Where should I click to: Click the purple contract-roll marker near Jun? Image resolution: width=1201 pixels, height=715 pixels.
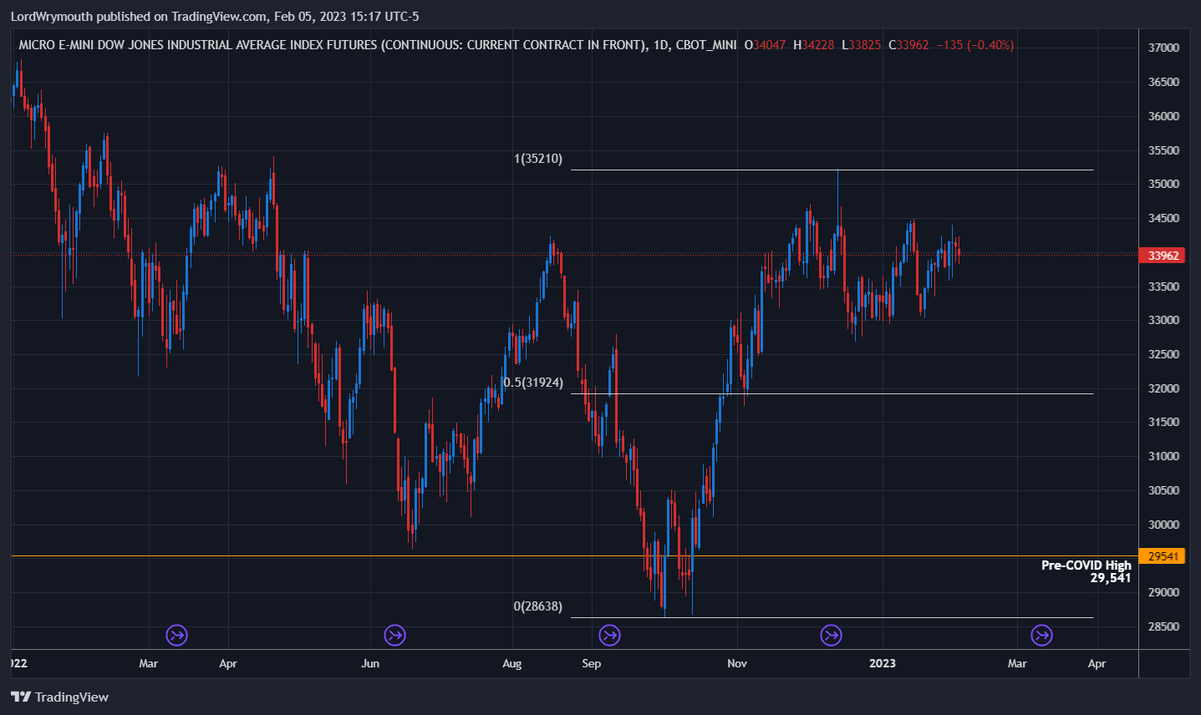394,636
